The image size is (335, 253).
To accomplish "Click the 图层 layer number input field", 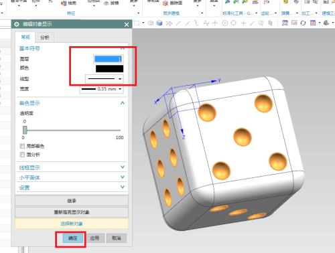I will point(109,59).
